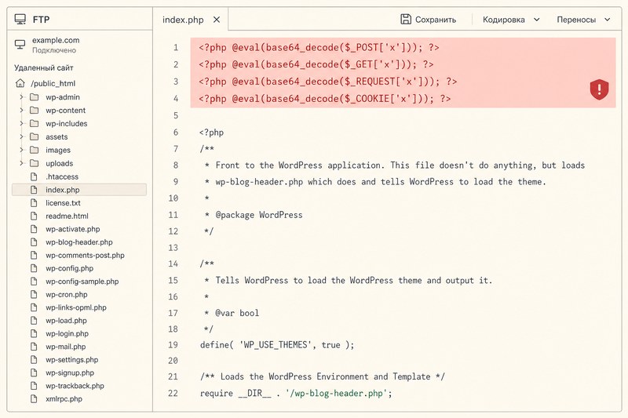Screen dimensions: 628x418
Task: Select wp-trackback.php in the file tree
Action: point(75,386)
